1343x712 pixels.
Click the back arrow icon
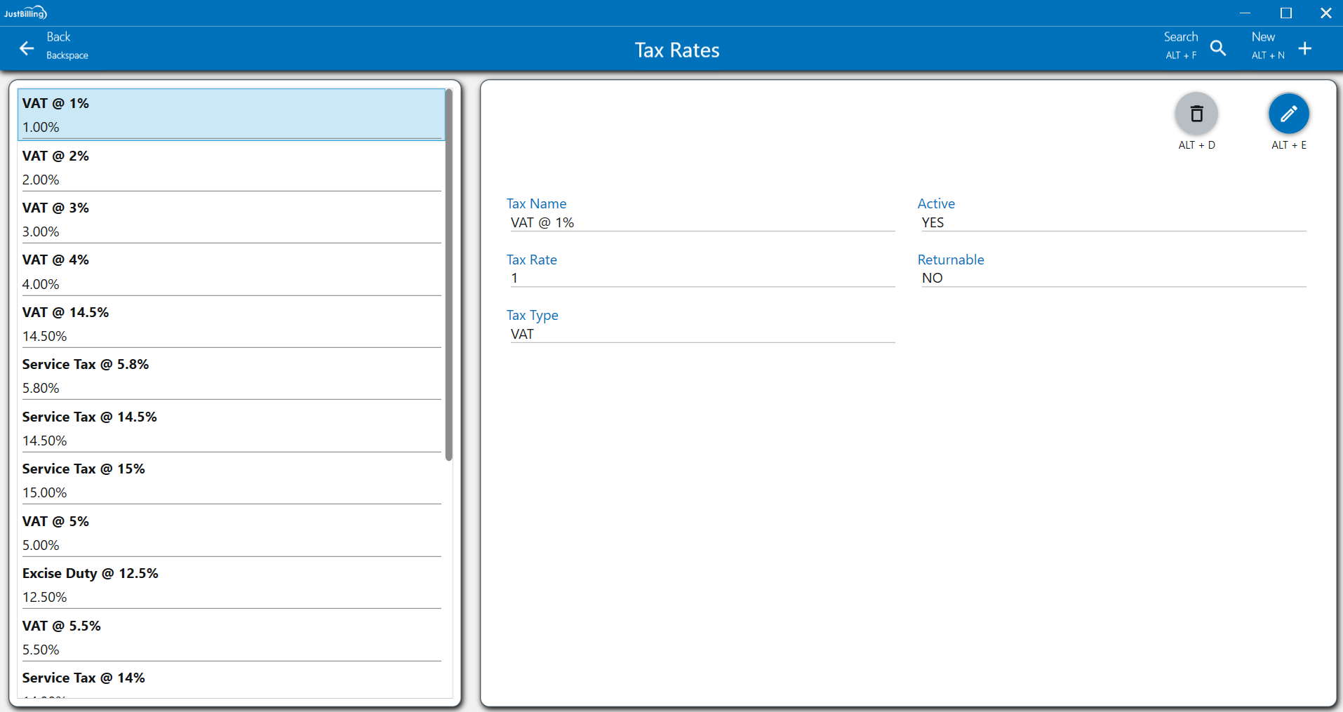point(27,48)
